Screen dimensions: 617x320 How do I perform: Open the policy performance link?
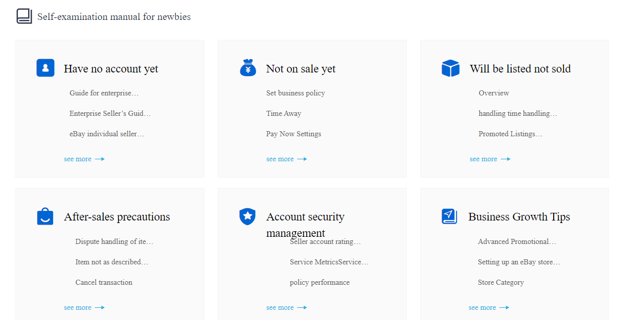tap(319, 282)
